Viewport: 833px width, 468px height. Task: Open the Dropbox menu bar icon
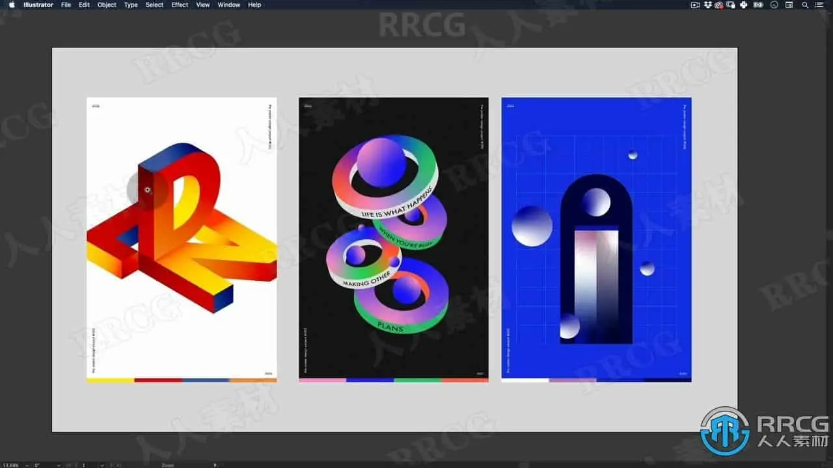coord(707,5)
